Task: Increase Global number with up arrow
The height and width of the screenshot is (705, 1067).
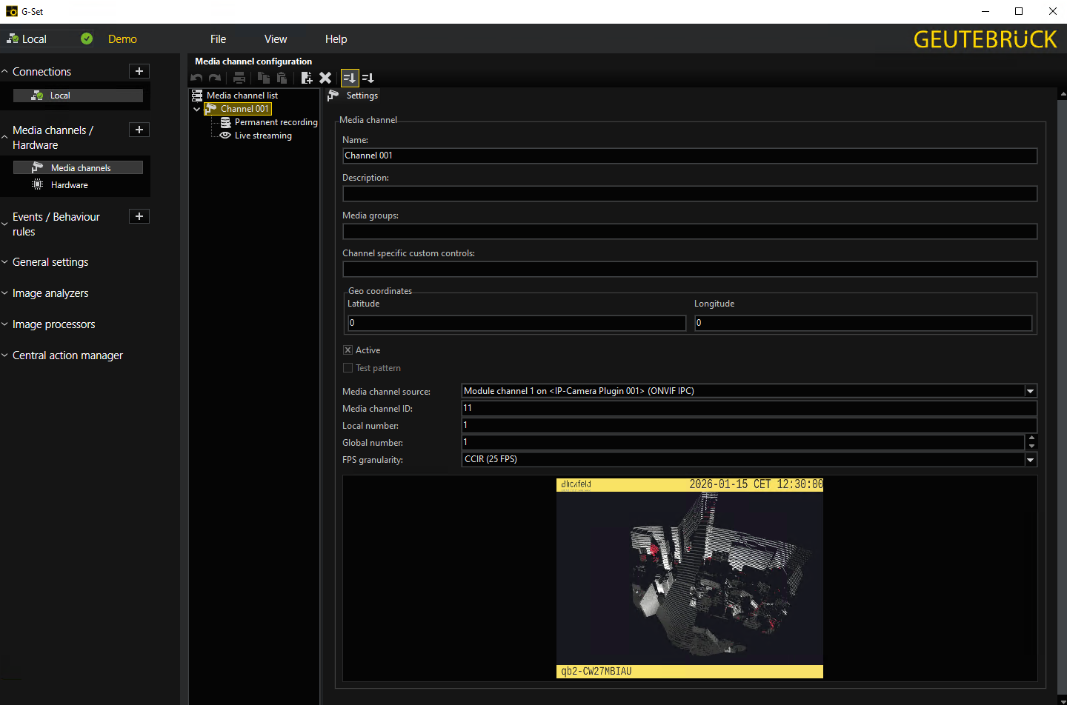Action: tap(1031, 438)
